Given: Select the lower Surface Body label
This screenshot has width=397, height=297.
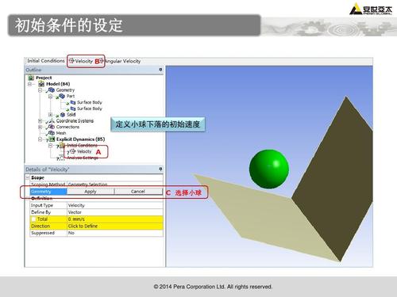Looking at the screenshot, I should [x=90, y=109].
